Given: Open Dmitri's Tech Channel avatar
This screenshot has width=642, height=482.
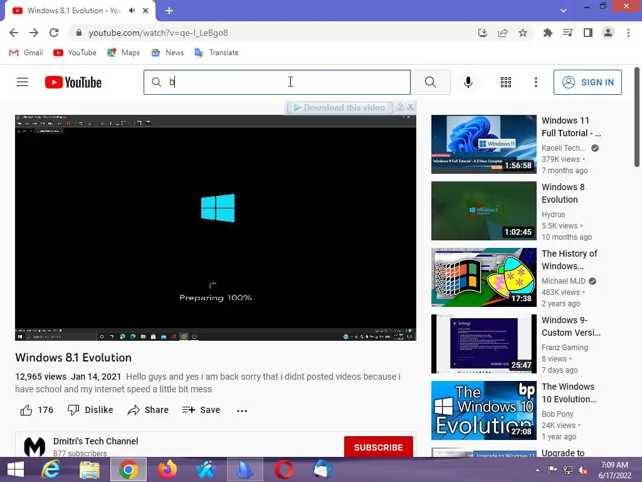Looking at the screenshot, I should click(34, 447).
